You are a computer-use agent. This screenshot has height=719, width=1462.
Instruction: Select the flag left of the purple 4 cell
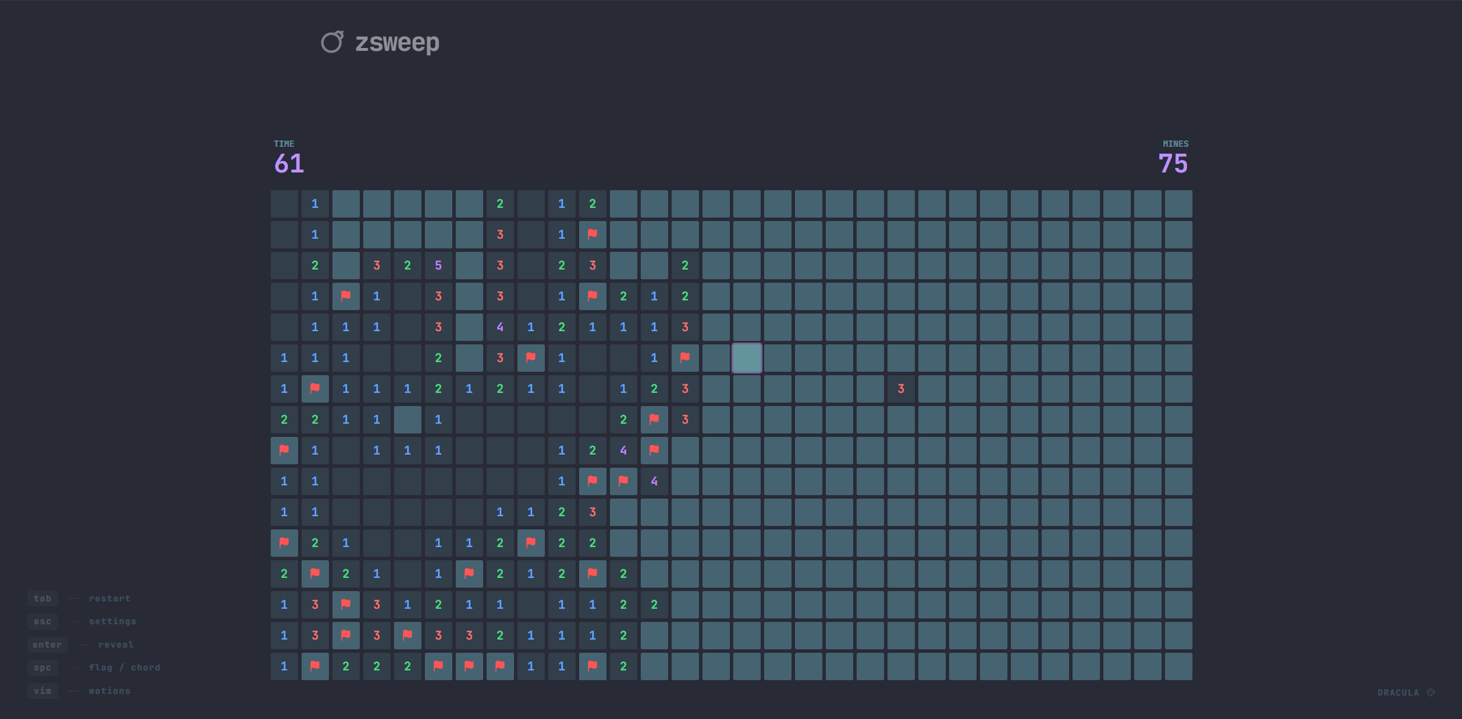tap(624, 481)
